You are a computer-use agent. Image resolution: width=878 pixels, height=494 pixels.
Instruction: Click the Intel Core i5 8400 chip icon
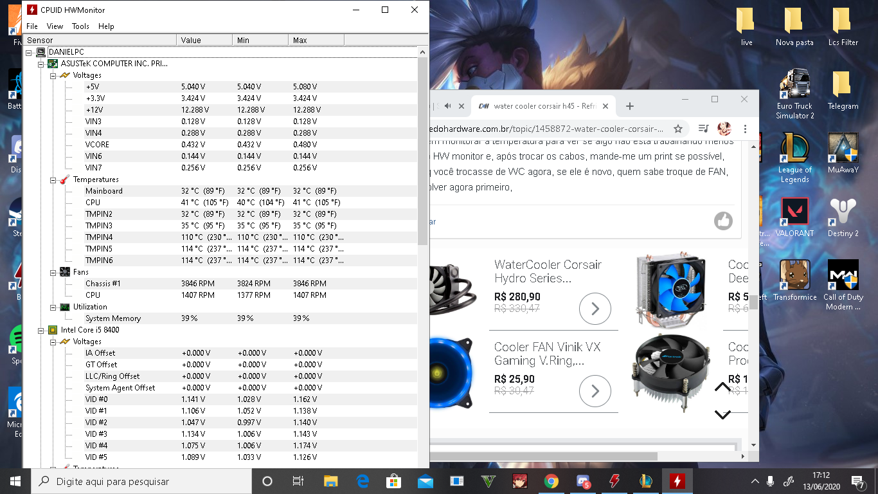tap(53, 330)
